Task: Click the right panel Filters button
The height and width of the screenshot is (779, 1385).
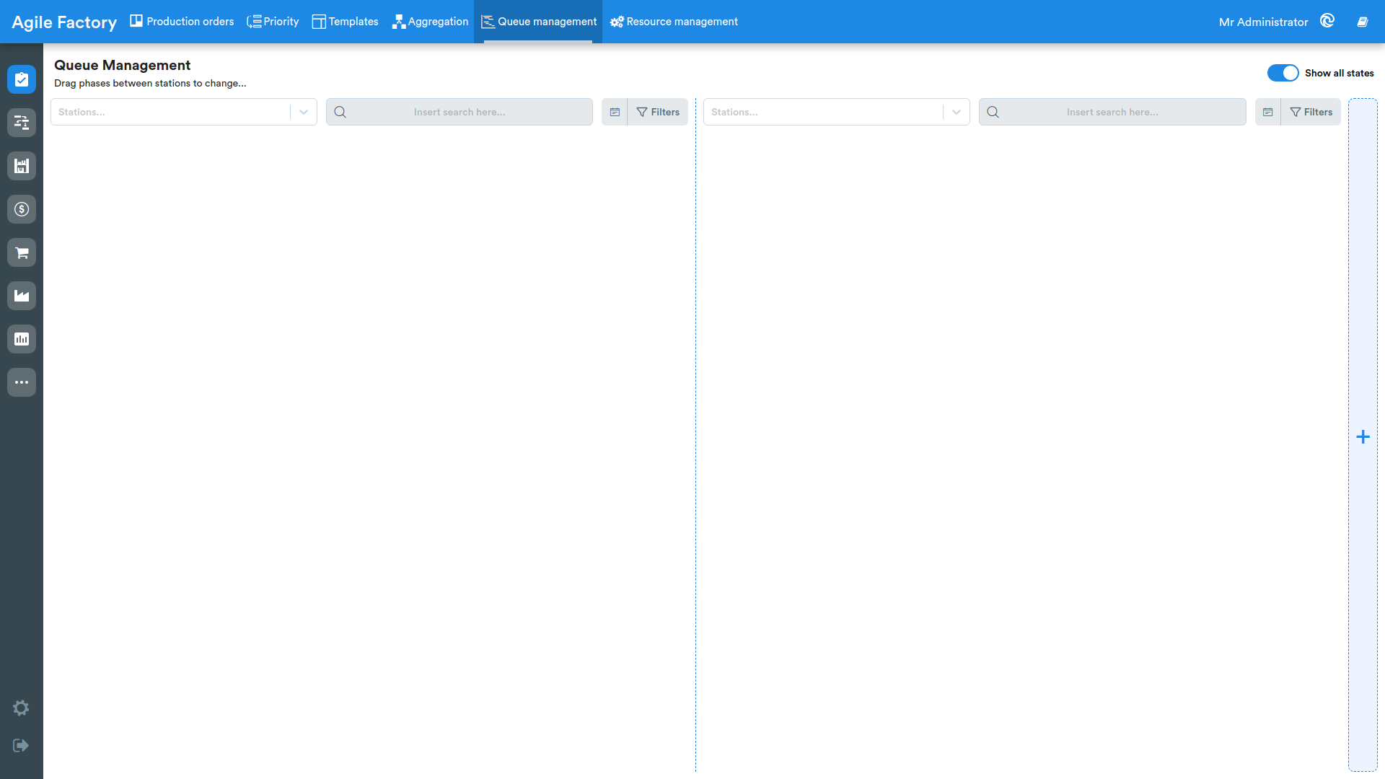Action: point(1311,112)
